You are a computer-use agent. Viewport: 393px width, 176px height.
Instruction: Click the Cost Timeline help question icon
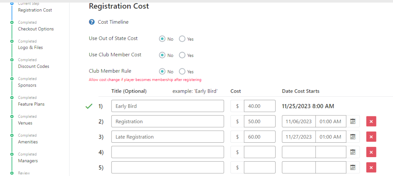pyautogui.click(x=92, y=22)
